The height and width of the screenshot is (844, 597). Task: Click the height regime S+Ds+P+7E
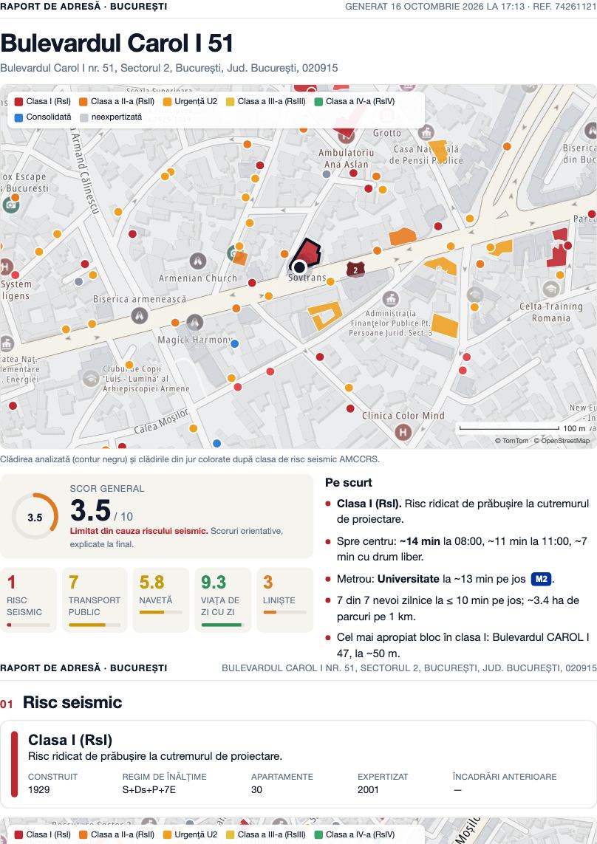(149, 789)
